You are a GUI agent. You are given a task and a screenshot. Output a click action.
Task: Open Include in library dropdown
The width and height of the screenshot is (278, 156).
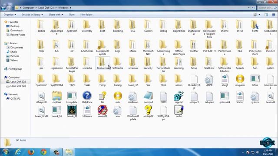coord(33,15)
